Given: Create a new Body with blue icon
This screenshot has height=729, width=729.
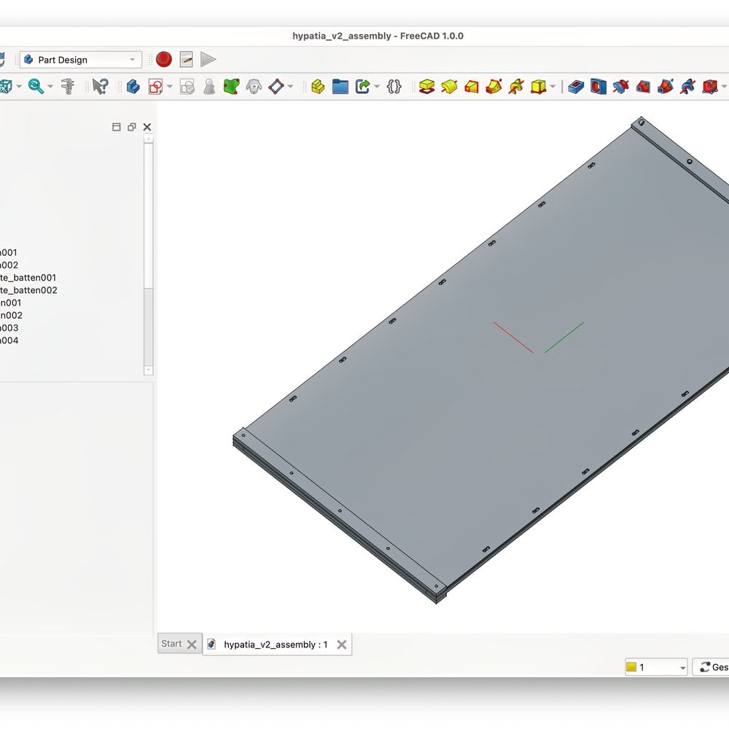Looking at the screenshot, I should point(133,87).
